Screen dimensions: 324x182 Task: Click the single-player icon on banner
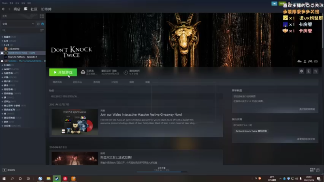tap(305, 61)
